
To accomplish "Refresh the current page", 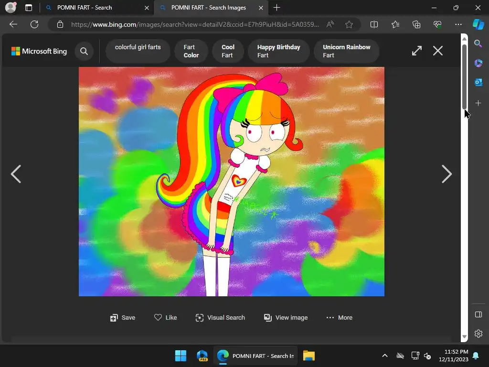I will coord(34,24).
